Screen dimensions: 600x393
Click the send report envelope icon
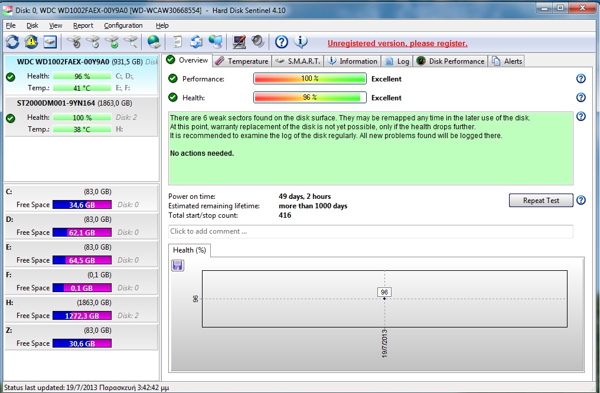[196, 42]
